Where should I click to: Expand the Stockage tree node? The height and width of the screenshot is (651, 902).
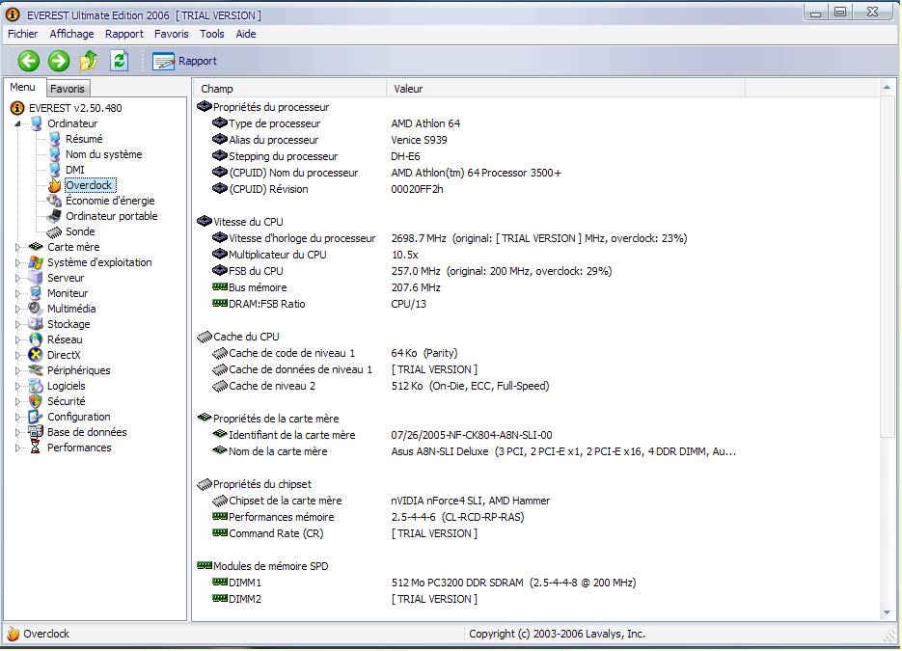(x=17, y=324)
